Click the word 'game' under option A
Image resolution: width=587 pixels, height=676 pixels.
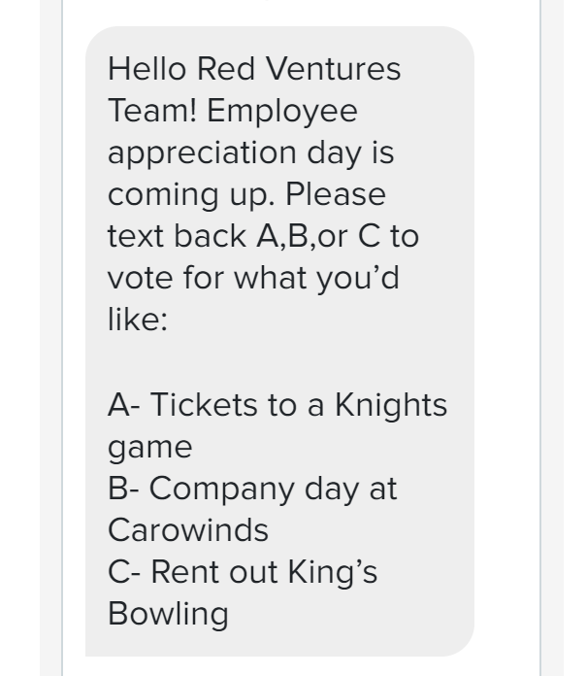(149, 450)
